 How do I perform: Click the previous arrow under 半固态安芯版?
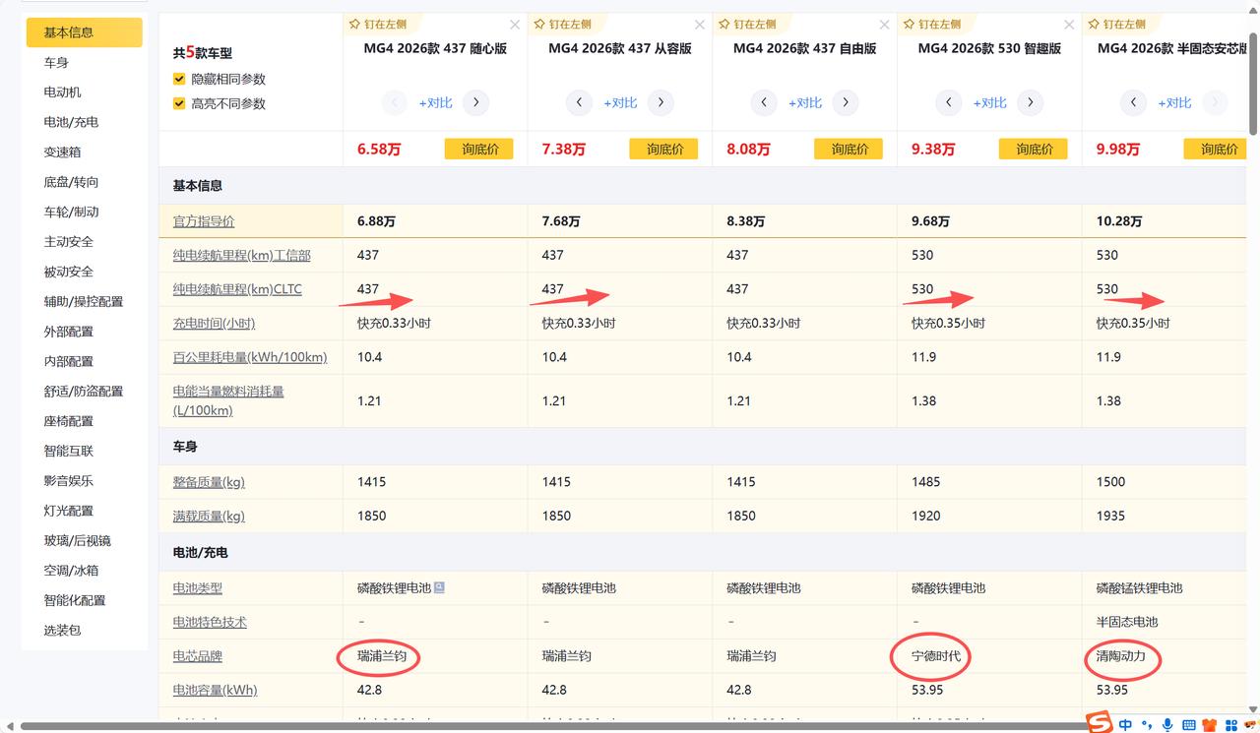coord(1134,102)
